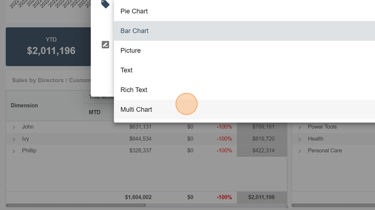Select the plain Text option
Viewport: 375px width, 210px height.
pyautogui.click(x=126, y=70)
